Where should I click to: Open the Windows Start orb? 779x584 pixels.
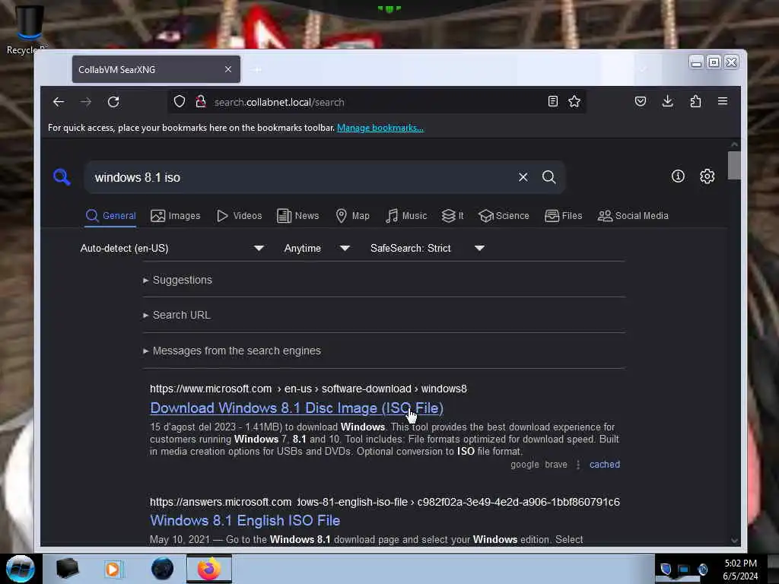click(20, 569)
